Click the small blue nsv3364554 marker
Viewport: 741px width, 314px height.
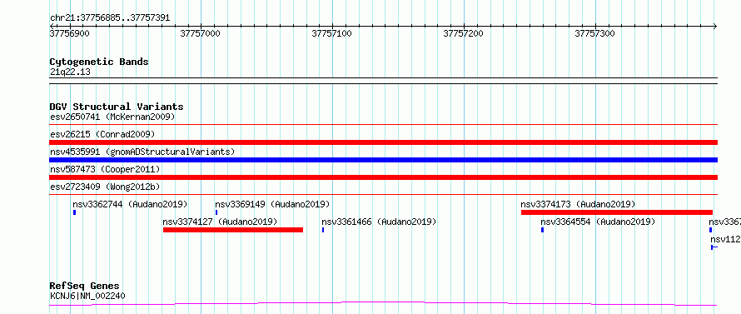542,230
